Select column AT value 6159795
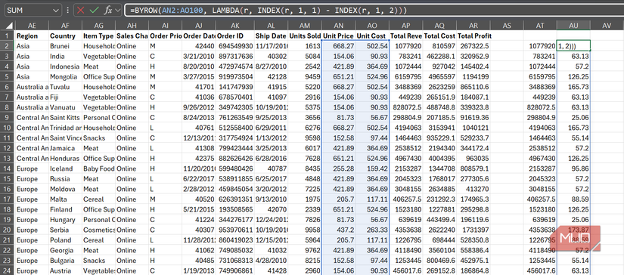Viewport: 624px width, 275px height. click(x=540, y=77)
